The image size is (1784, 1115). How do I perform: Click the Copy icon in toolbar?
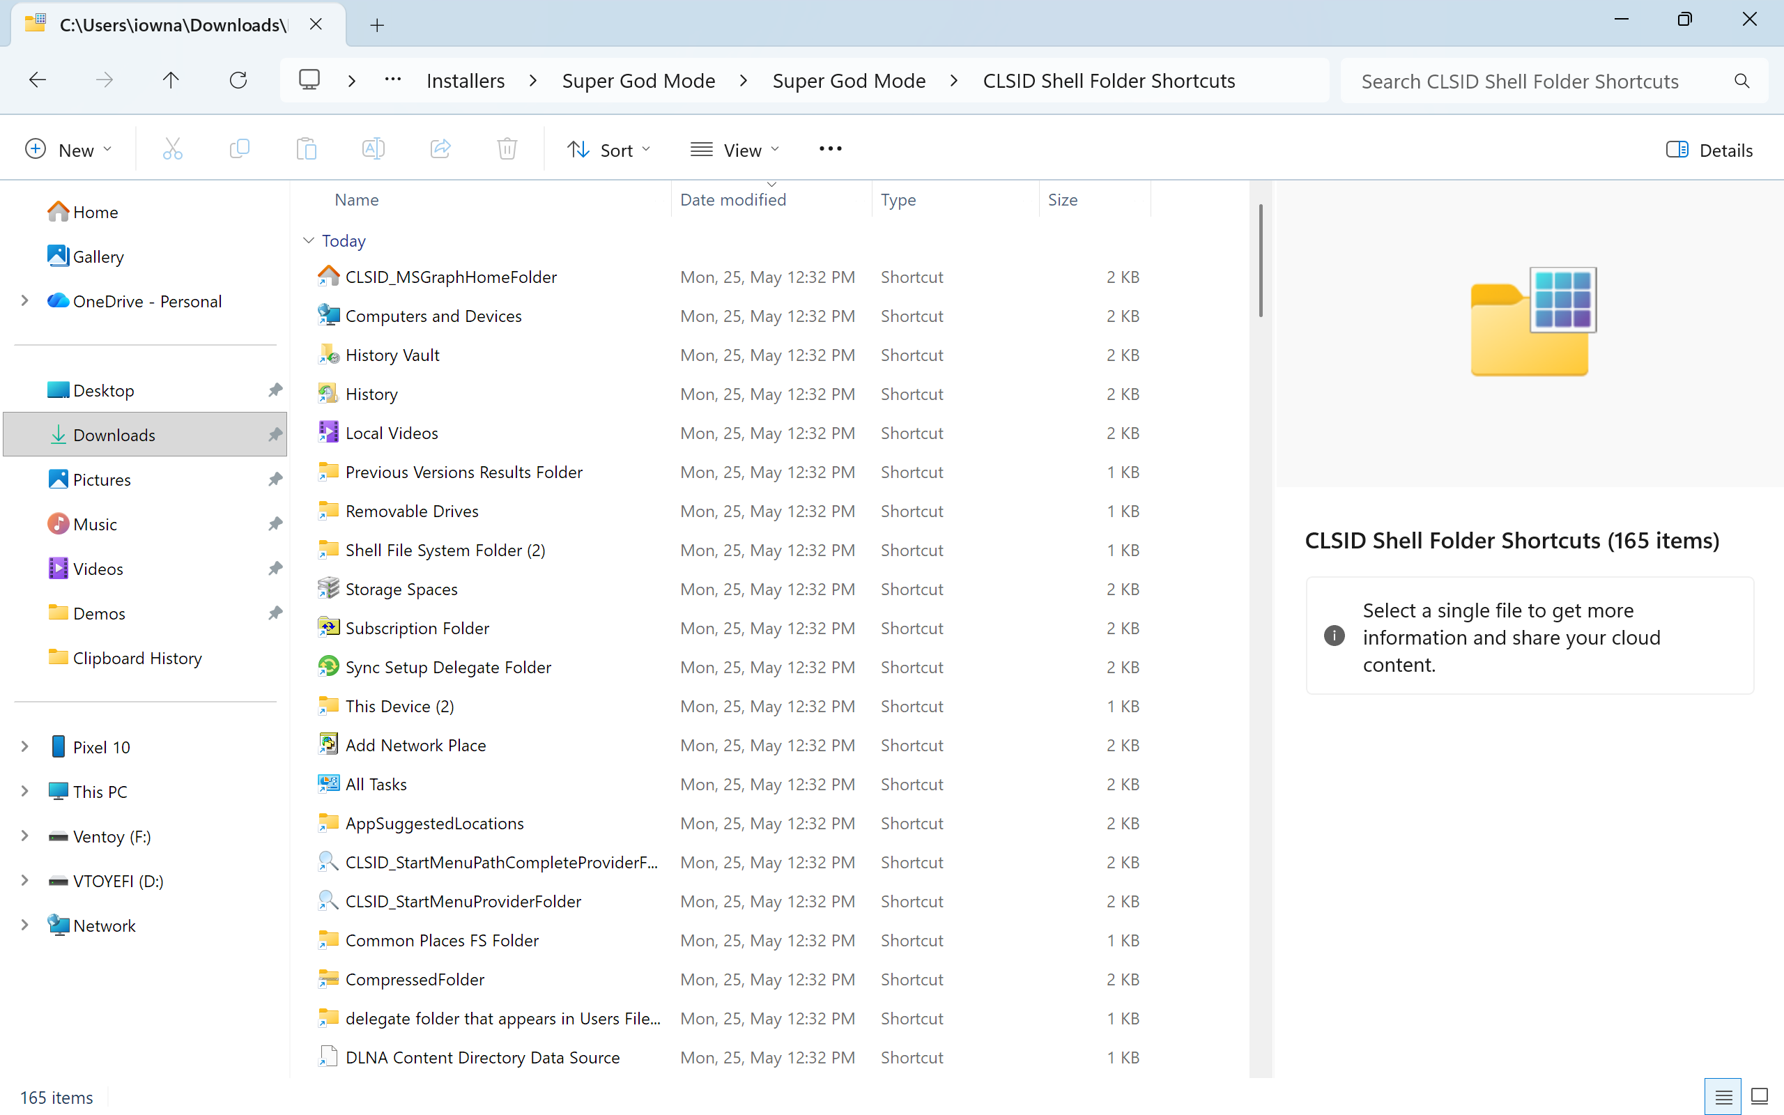(x=240, y=150)
